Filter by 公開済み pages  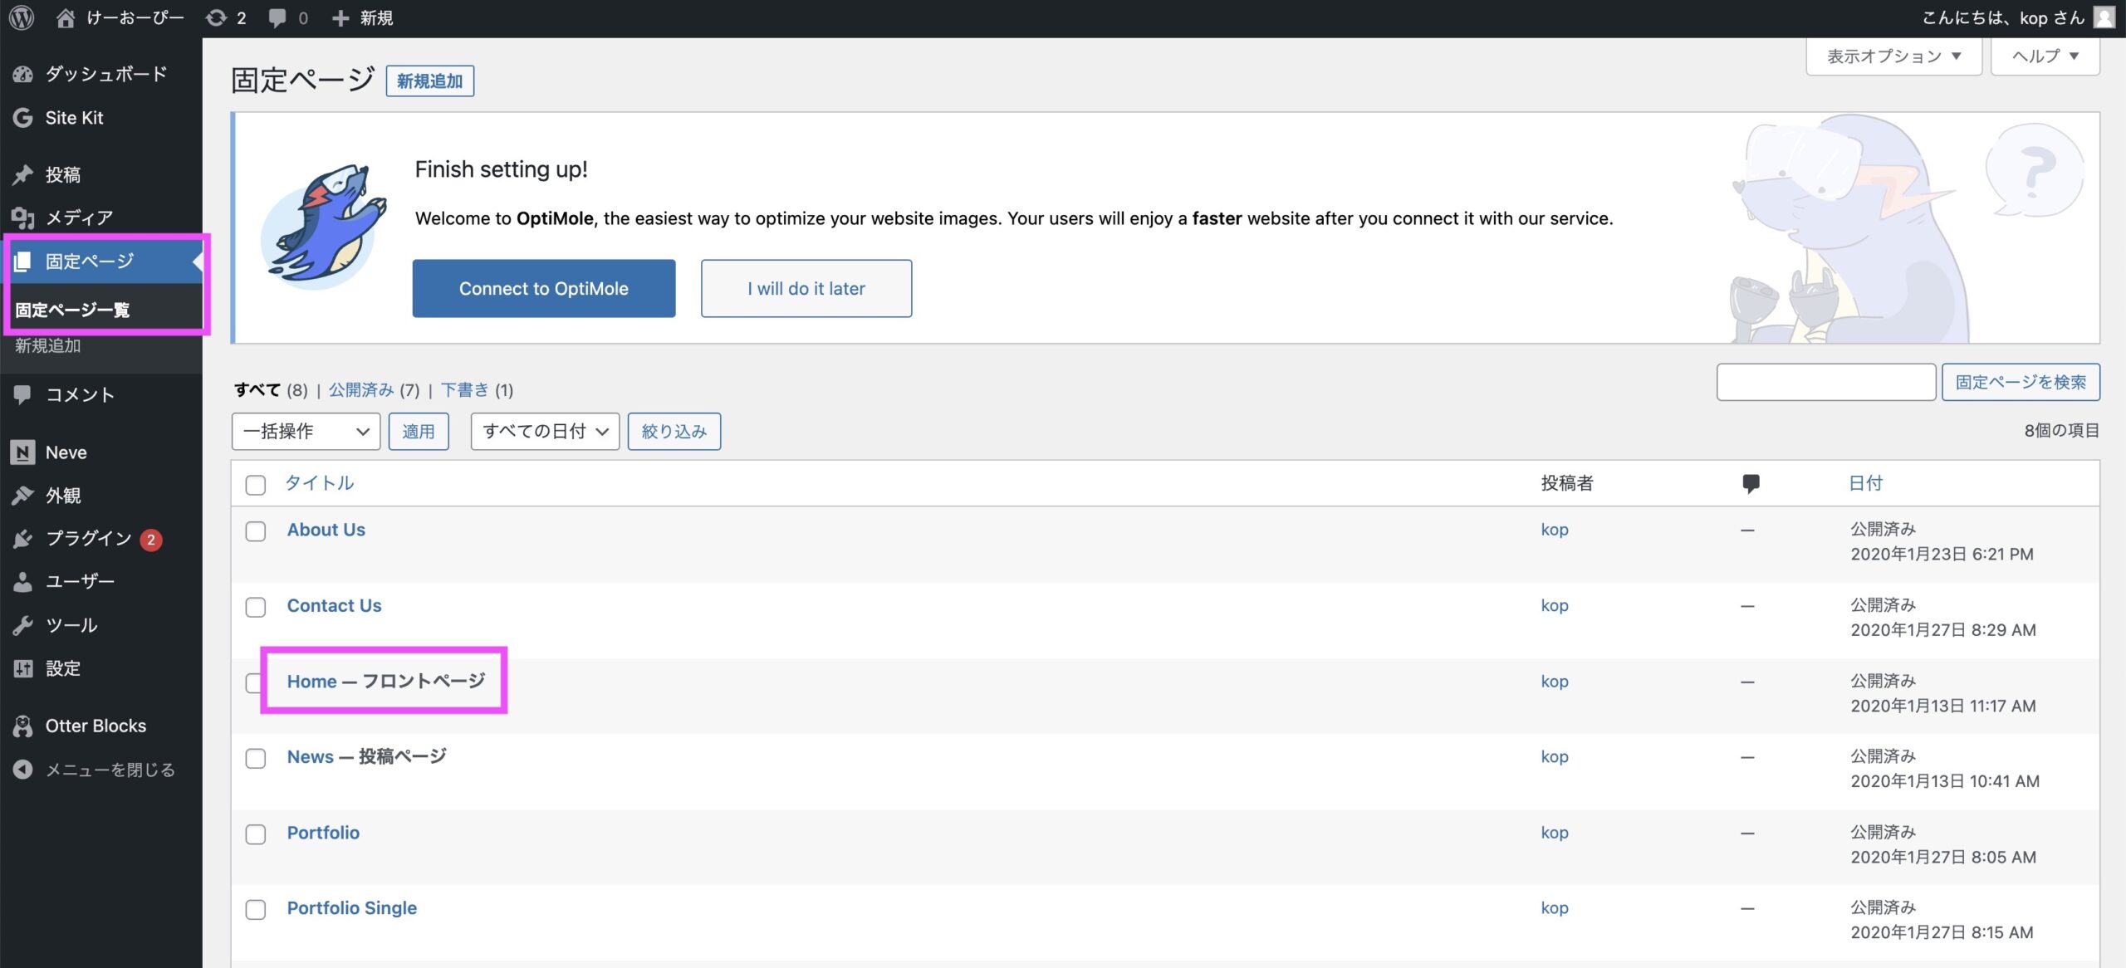361,389
